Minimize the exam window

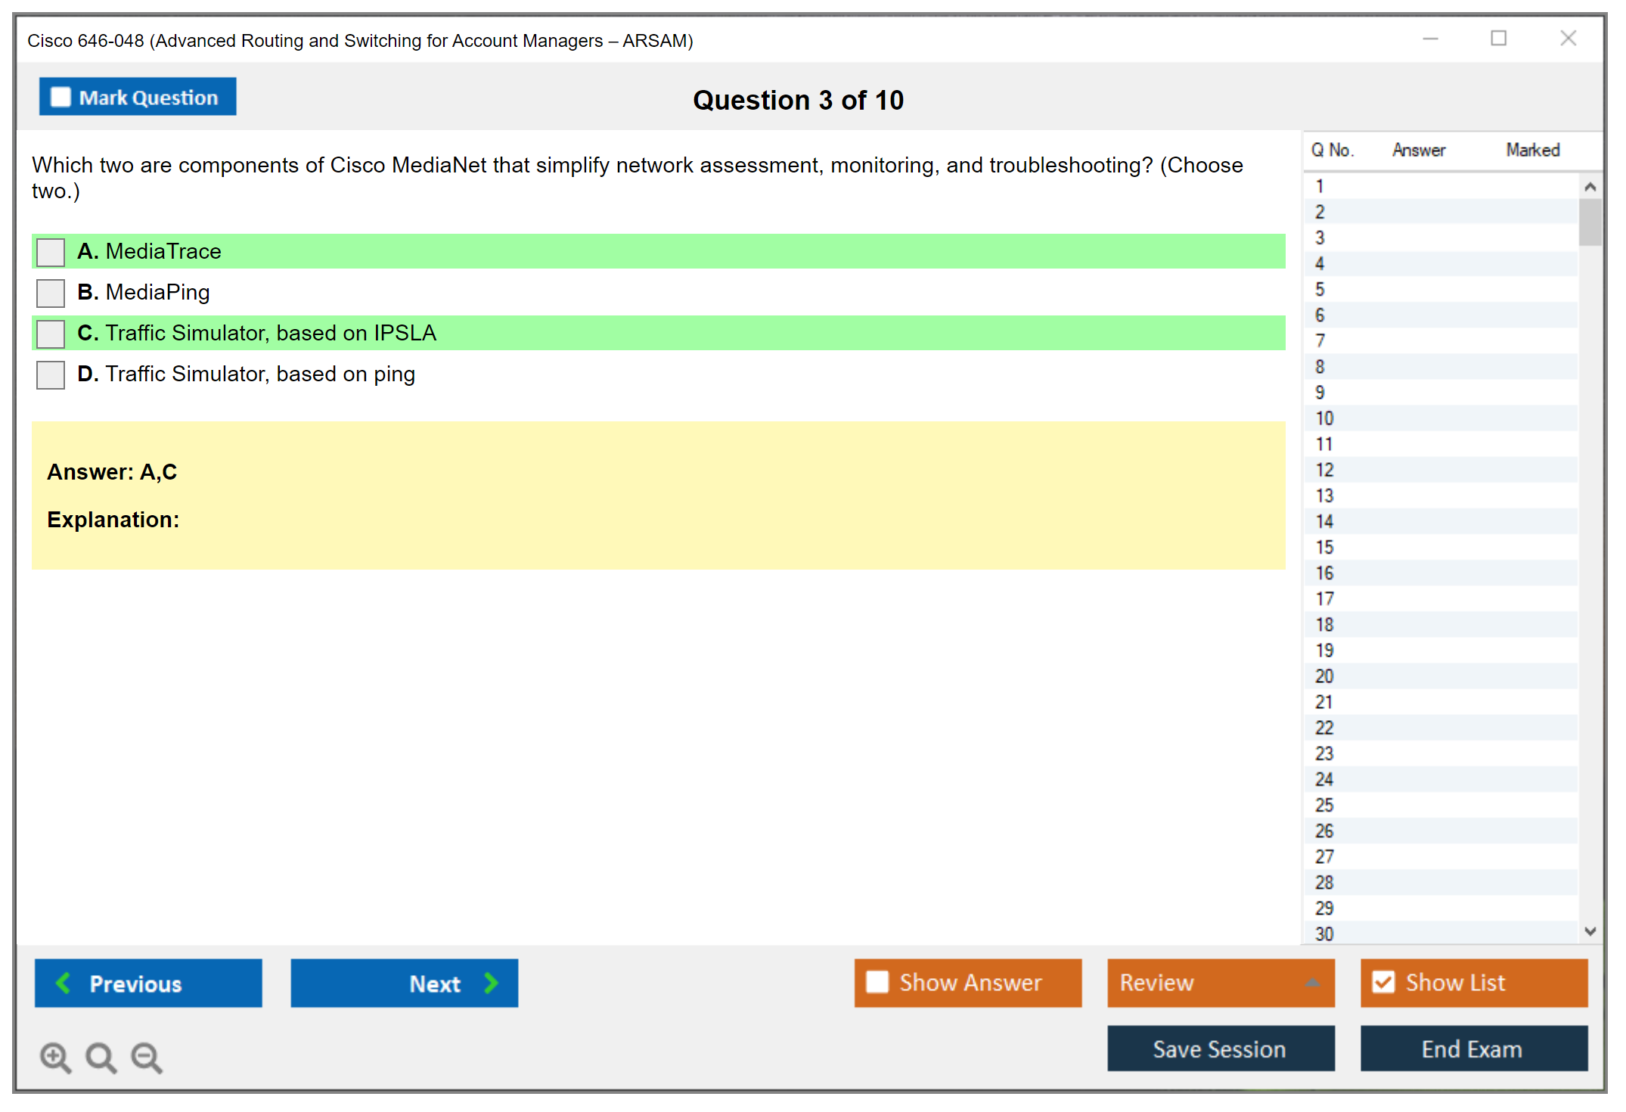pos(1430,39)
